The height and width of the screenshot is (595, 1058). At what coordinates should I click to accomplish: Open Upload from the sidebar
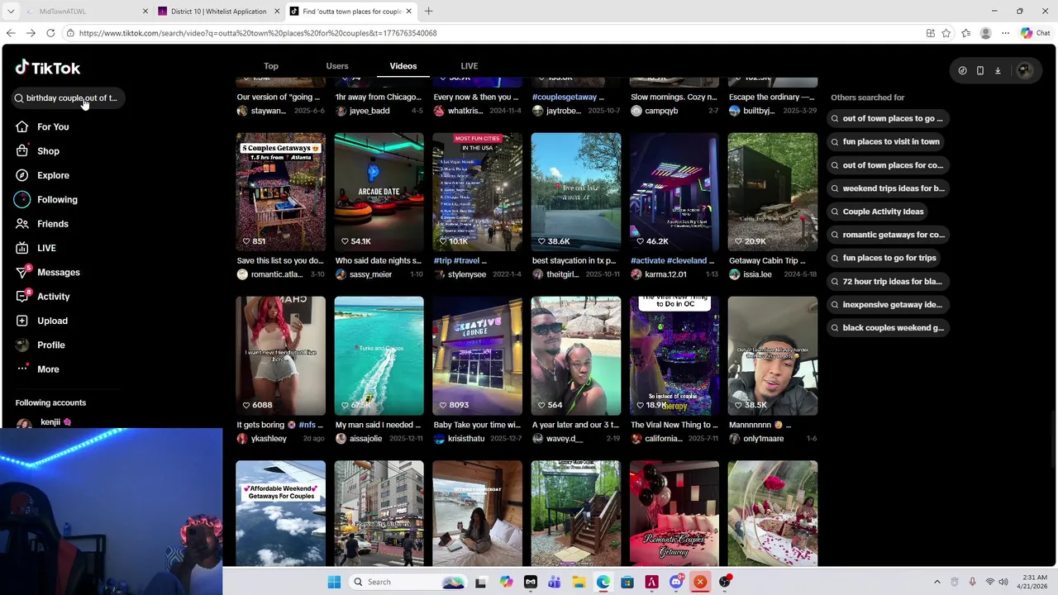point(42,321)
